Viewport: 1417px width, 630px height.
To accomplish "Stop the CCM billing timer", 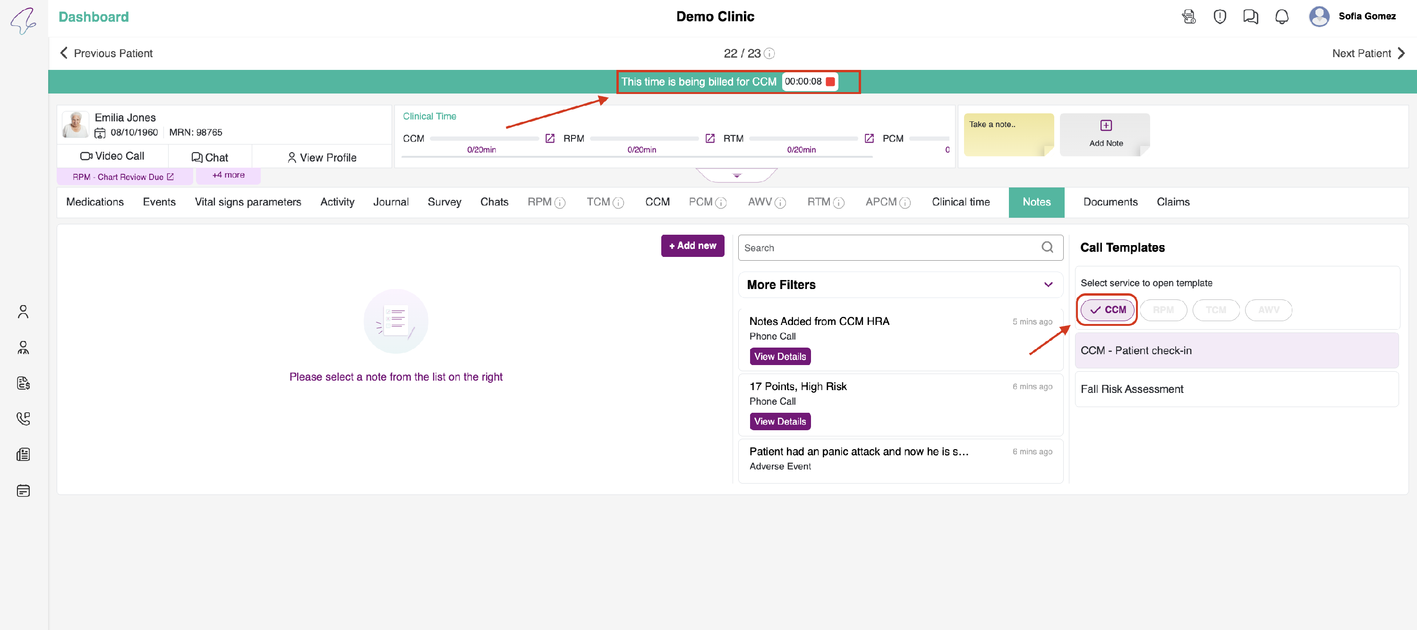I will (830, 81).
